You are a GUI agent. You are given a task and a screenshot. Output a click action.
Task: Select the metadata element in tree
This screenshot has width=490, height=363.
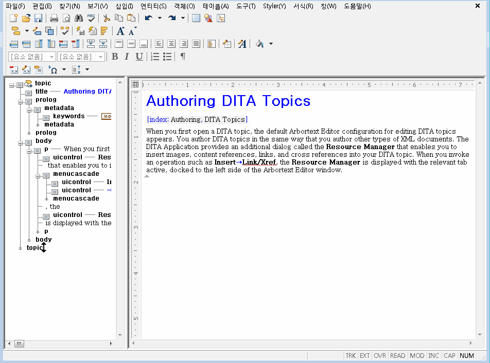pos(59,108)
